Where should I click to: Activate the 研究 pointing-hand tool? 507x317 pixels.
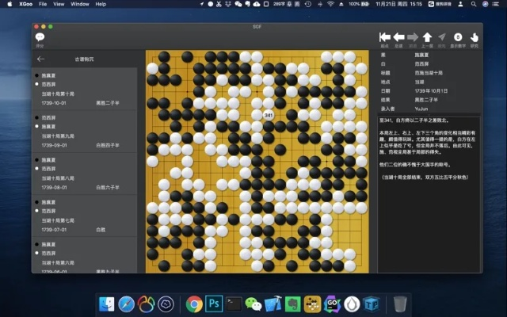pyautogui.click(x=474, y=37)
